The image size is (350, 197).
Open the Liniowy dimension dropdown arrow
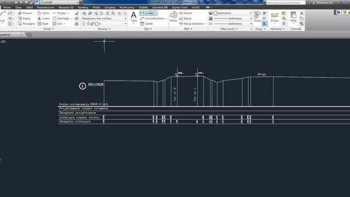[x=156, y=13]
